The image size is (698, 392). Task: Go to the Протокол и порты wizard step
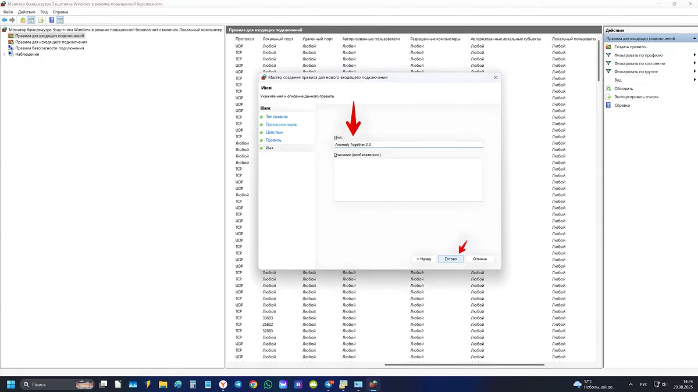click(282, 125)
